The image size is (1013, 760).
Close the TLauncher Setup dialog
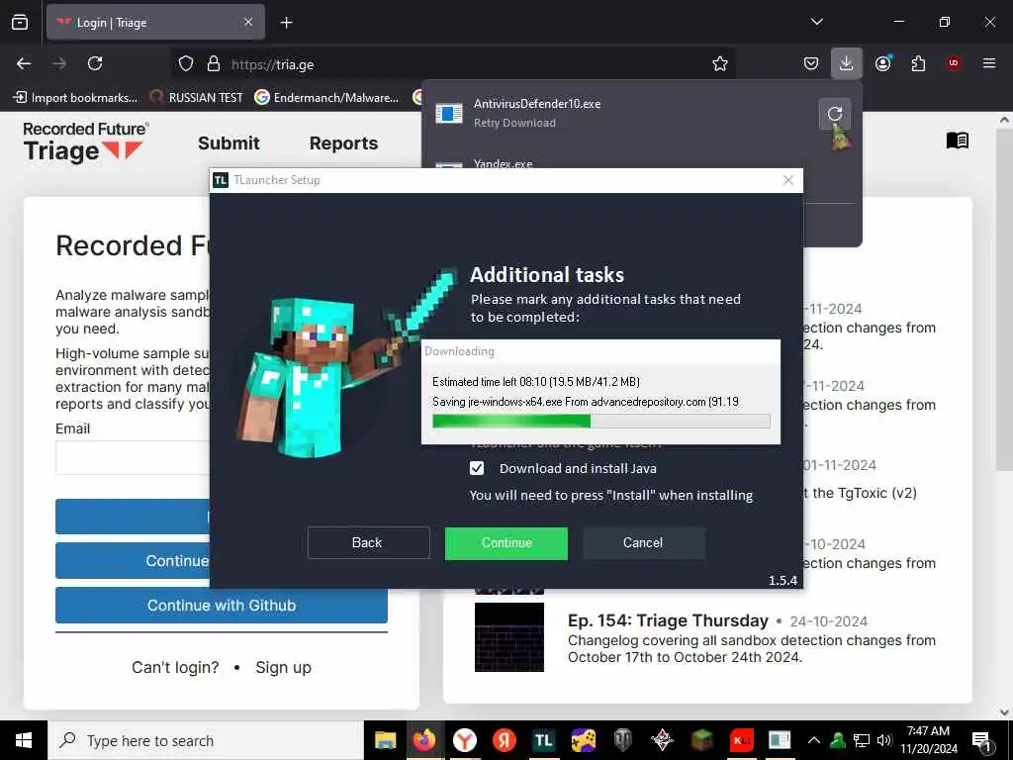[x=788, y=180]
